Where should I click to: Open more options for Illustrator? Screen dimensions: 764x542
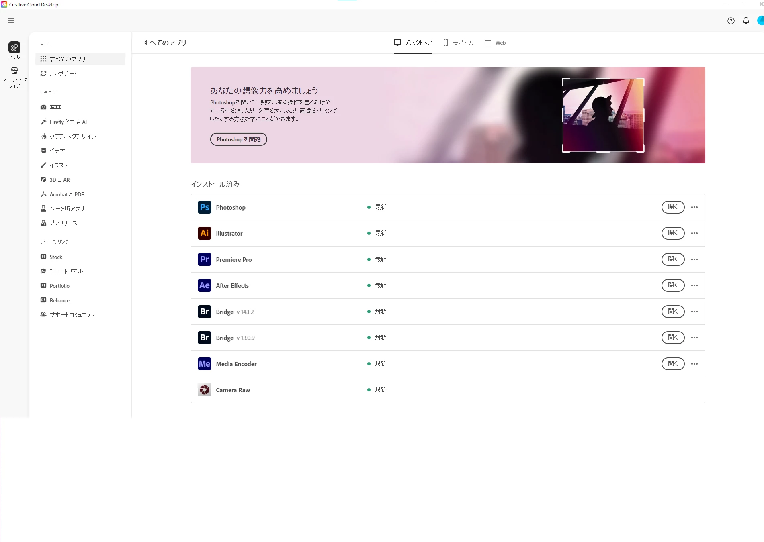point(694,233)
